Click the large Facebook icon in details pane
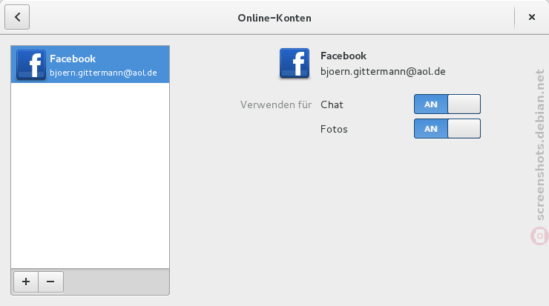This screenshot has height=306, width=549. [x=295, y=63]
